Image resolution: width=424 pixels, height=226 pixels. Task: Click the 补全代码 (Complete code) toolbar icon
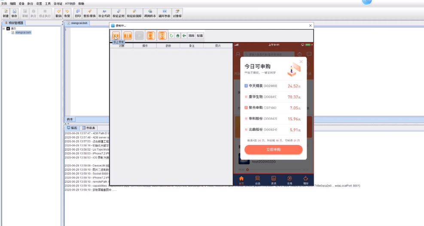(104, 13)
